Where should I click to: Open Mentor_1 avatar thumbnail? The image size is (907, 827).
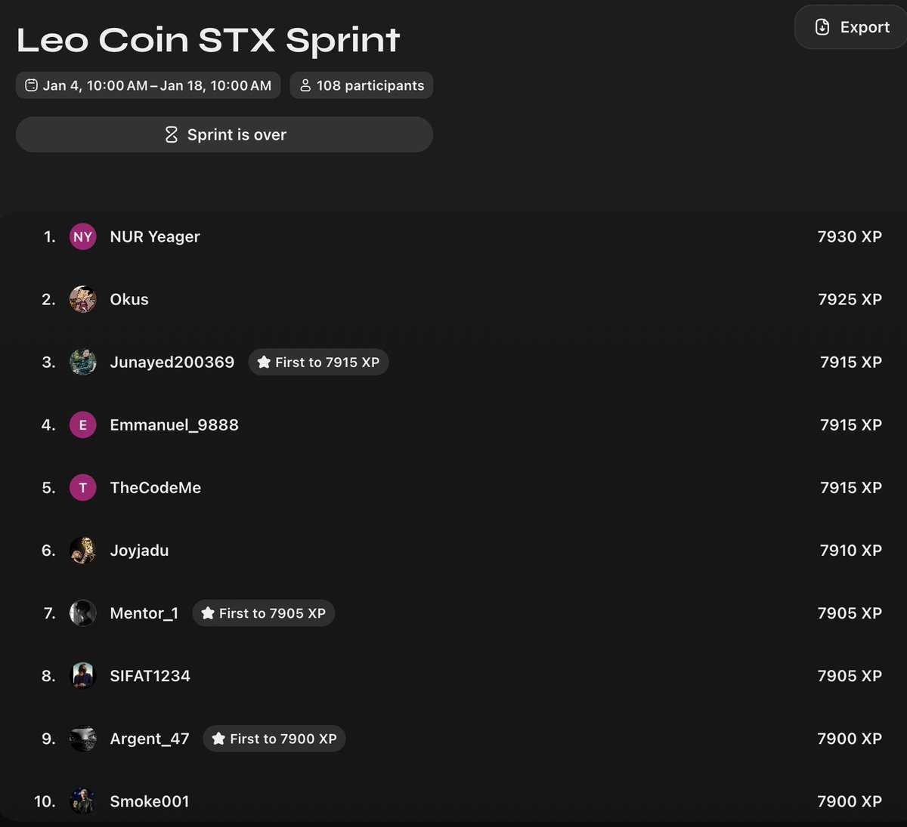tap(83, 613)
